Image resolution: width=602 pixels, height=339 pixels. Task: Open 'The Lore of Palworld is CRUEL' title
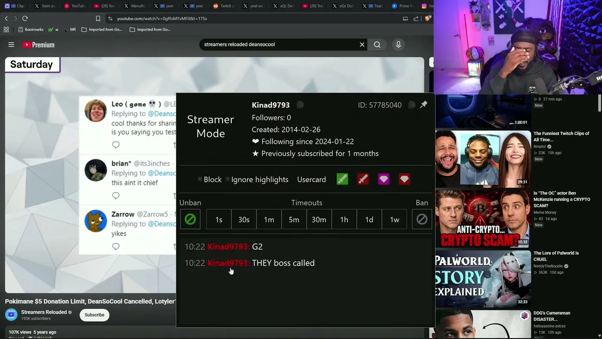(x=556, y=256)
